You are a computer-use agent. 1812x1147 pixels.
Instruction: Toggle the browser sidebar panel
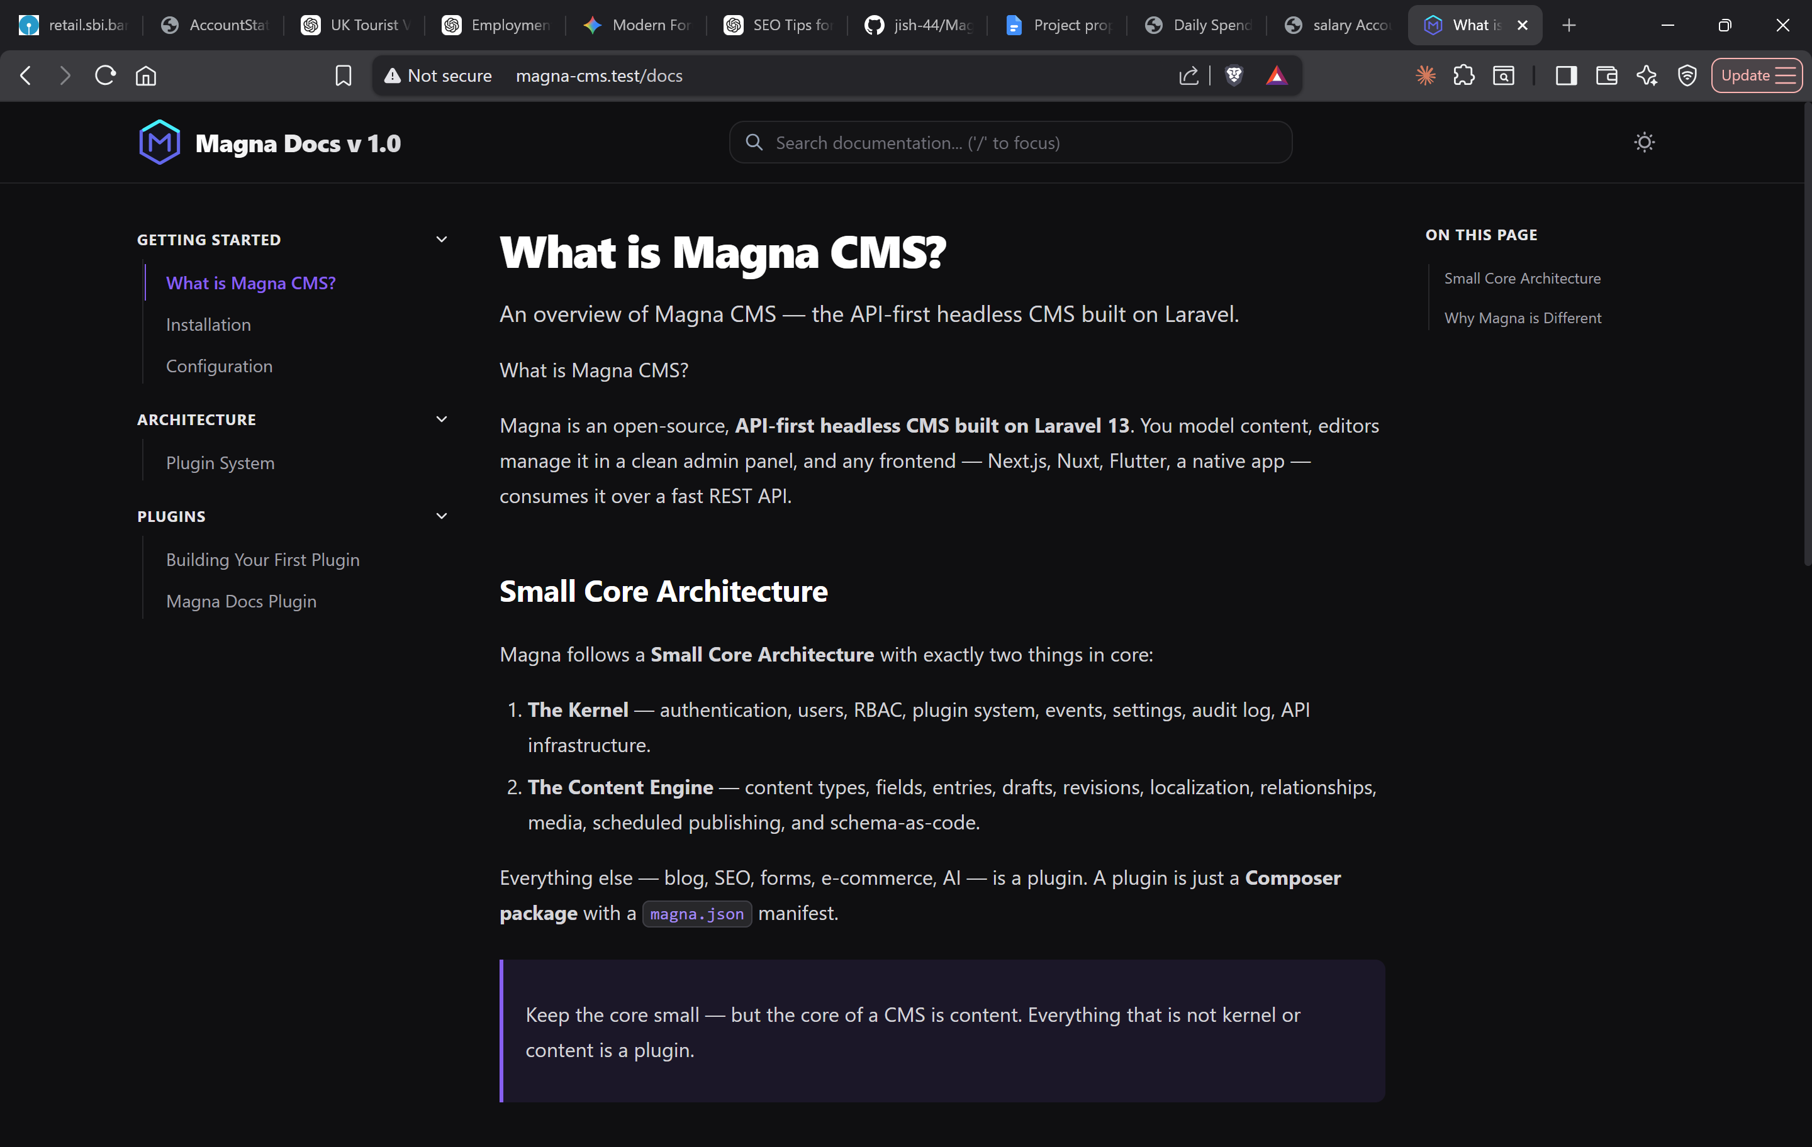(1567, 76)
